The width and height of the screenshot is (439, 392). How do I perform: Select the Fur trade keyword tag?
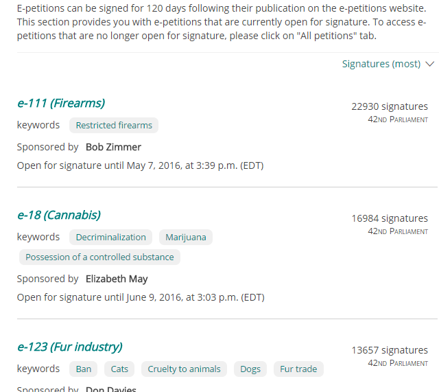(298, 369)
